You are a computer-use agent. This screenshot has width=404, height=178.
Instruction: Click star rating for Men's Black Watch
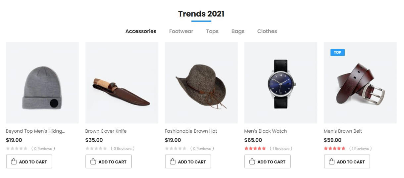tap(255, 149)
